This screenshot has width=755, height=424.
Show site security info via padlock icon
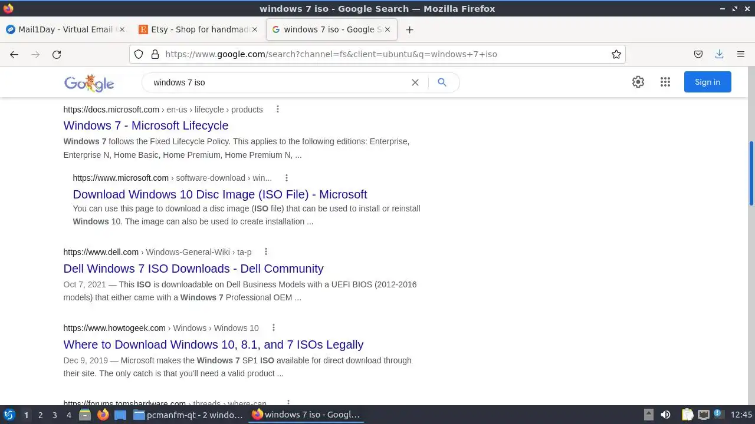[x=155, y=54]
